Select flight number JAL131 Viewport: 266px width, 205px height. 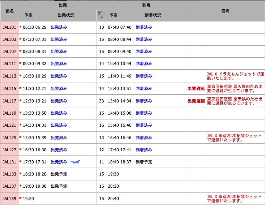point(9,162)
